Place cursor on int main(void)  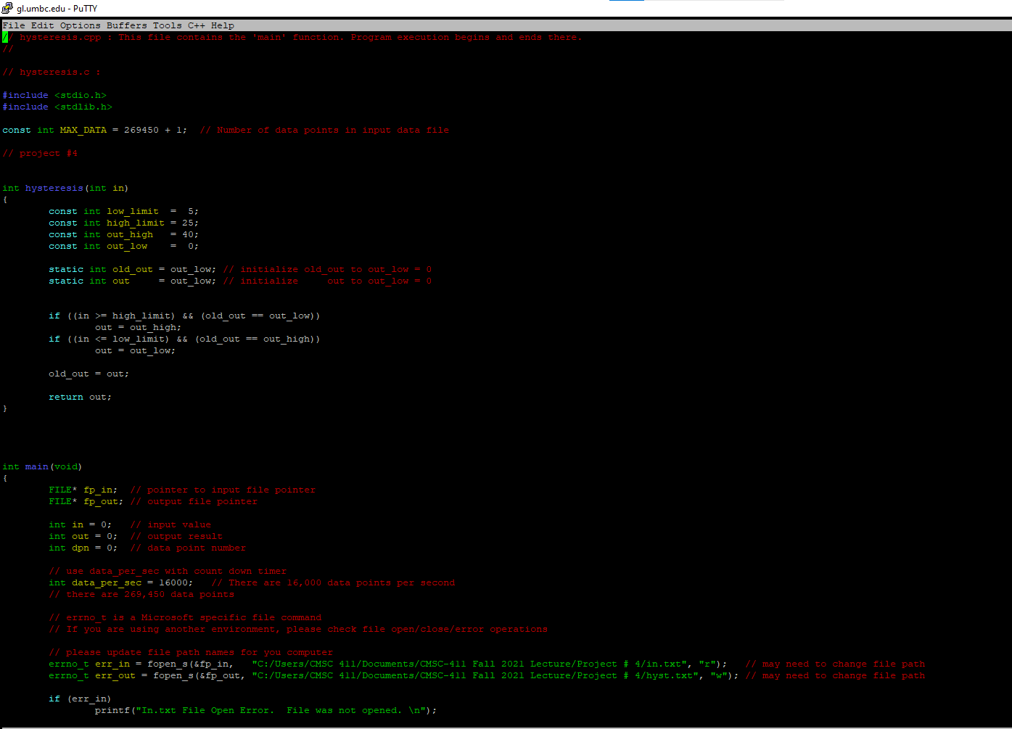click(x=36, y=466)
